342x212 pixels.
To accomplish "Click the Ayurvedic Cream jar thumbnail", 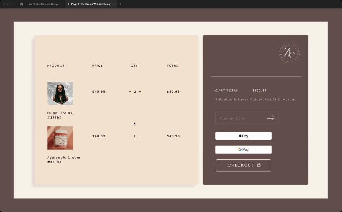I will [60, 138].
